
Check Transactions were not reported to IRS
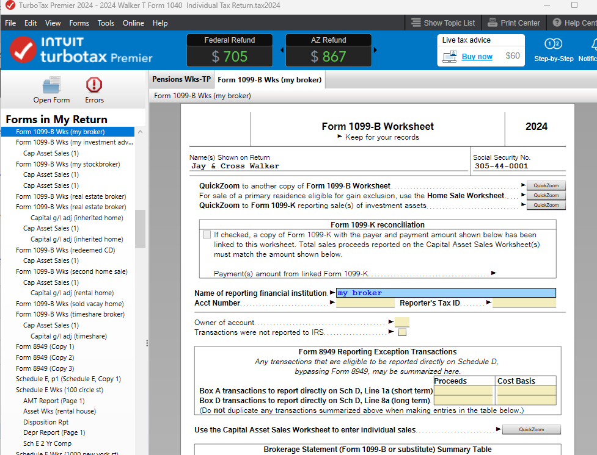(402, 332)
